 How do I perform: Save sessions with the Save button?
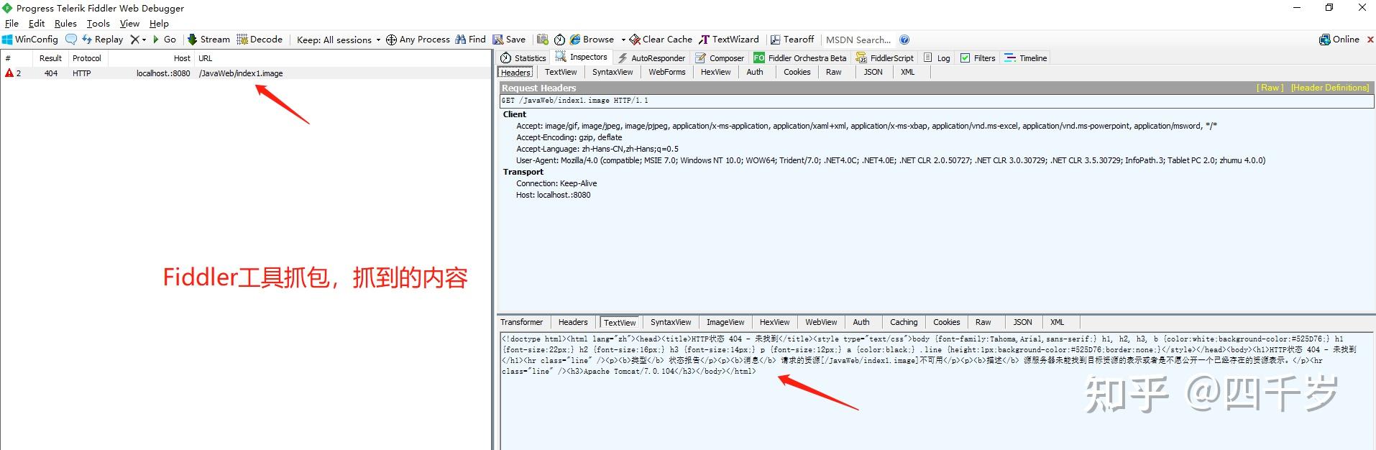(509, 40)
